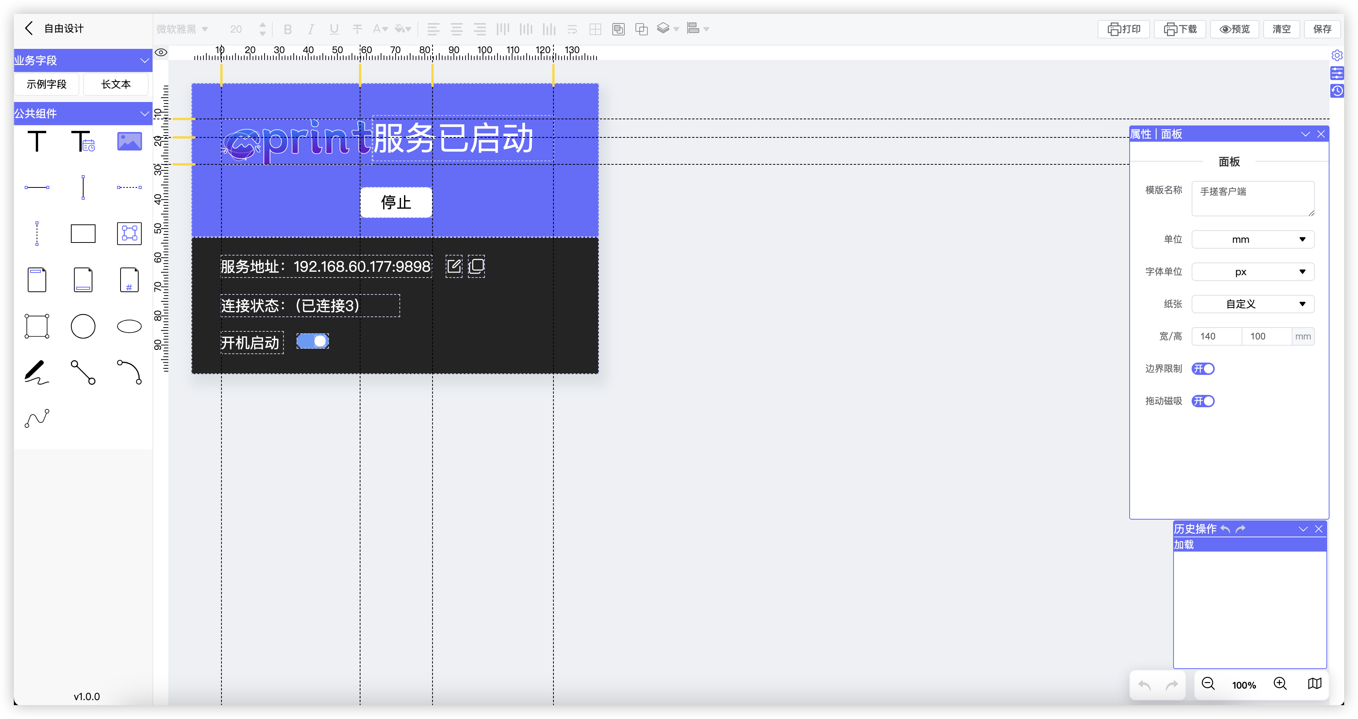1358x719 pixels.
Task: Select the ellipse shape tool
Action: point(129,326)
